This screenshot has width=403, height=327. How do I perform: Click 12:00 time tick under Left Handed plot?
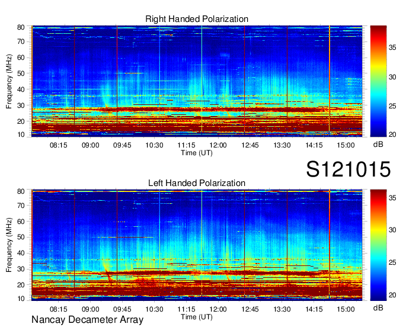tap(218, 309)
